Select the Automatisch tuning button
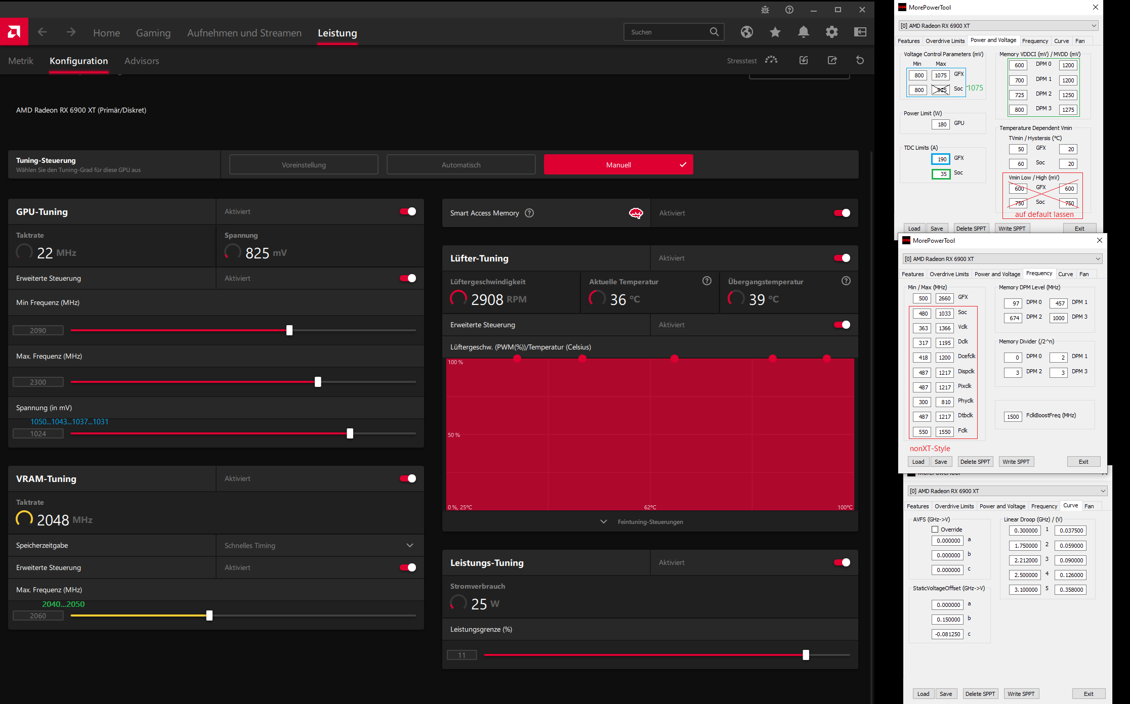The width and height of the screenshot is (1130, 704). [x=461, y=165]
